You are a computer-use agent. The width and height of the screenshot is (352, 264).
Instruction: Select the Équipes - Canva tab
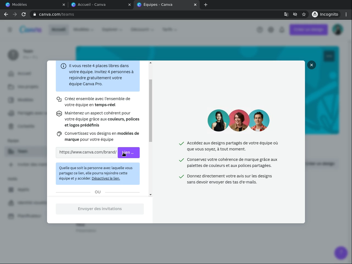click(x=167, y=5)
